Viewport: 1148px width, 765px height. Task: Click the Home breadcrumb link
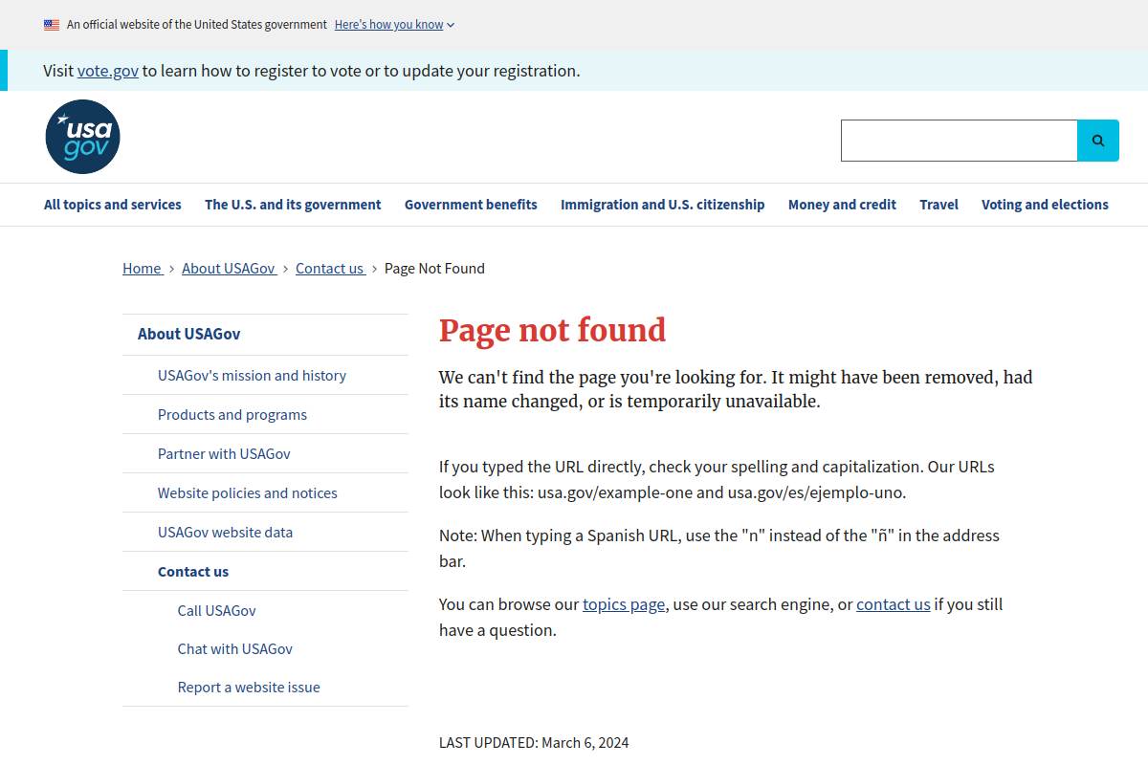(x=143, y=269)
